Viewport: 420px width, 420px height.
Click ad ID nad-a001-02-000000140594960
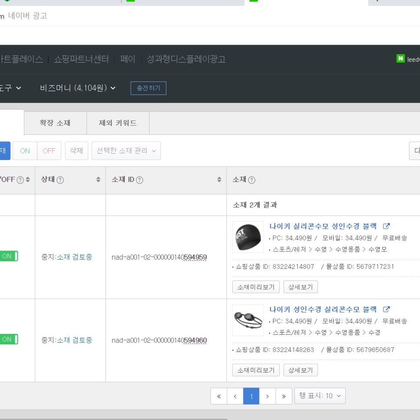click(x=159, y=340)
